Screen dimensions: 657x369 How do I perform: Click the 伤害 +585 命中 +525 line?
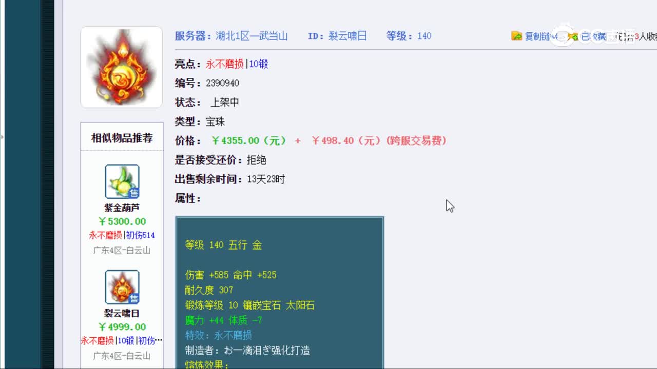coord(231,275)
